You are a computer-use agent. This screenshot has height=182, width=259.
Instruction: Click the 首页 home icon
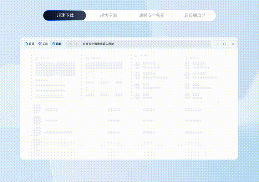(x=26, y=44)
